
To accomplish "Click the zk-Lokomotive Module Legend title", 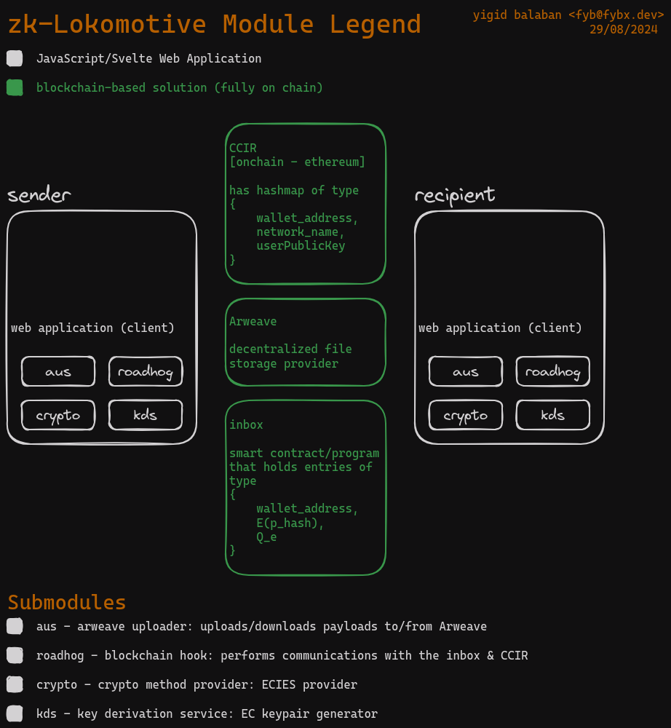I will 215,25.
